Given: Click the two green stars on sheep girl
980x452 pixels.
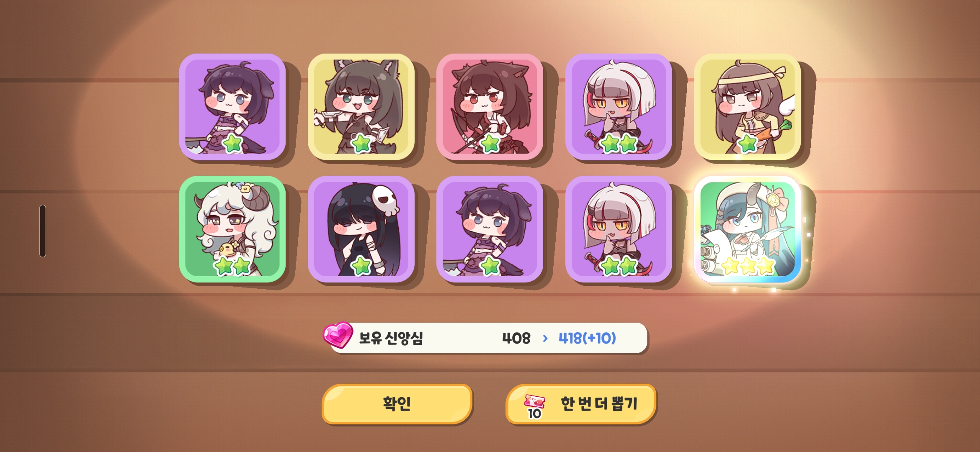Looking at the screenshot, I should 232,266.
